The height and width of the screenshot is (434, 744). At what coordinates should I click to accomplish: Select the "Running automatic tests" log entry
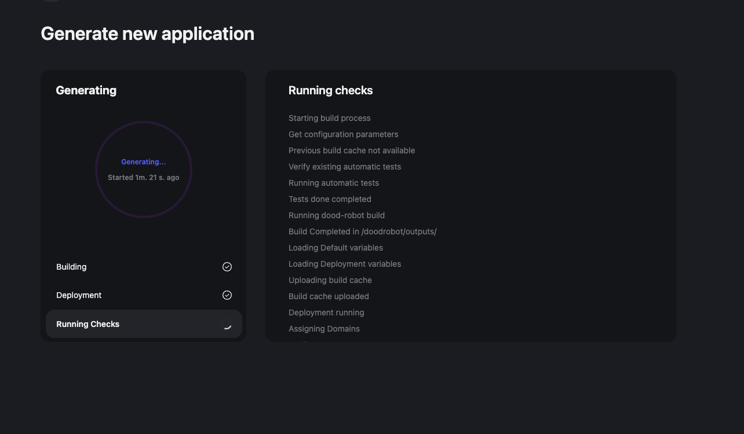(333, 183)
